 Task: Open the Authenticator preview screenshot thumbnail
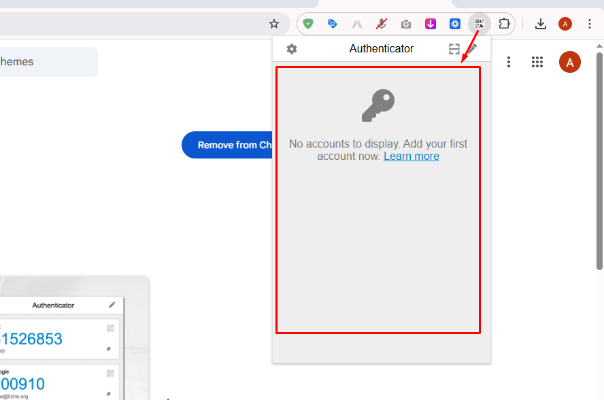74,338
